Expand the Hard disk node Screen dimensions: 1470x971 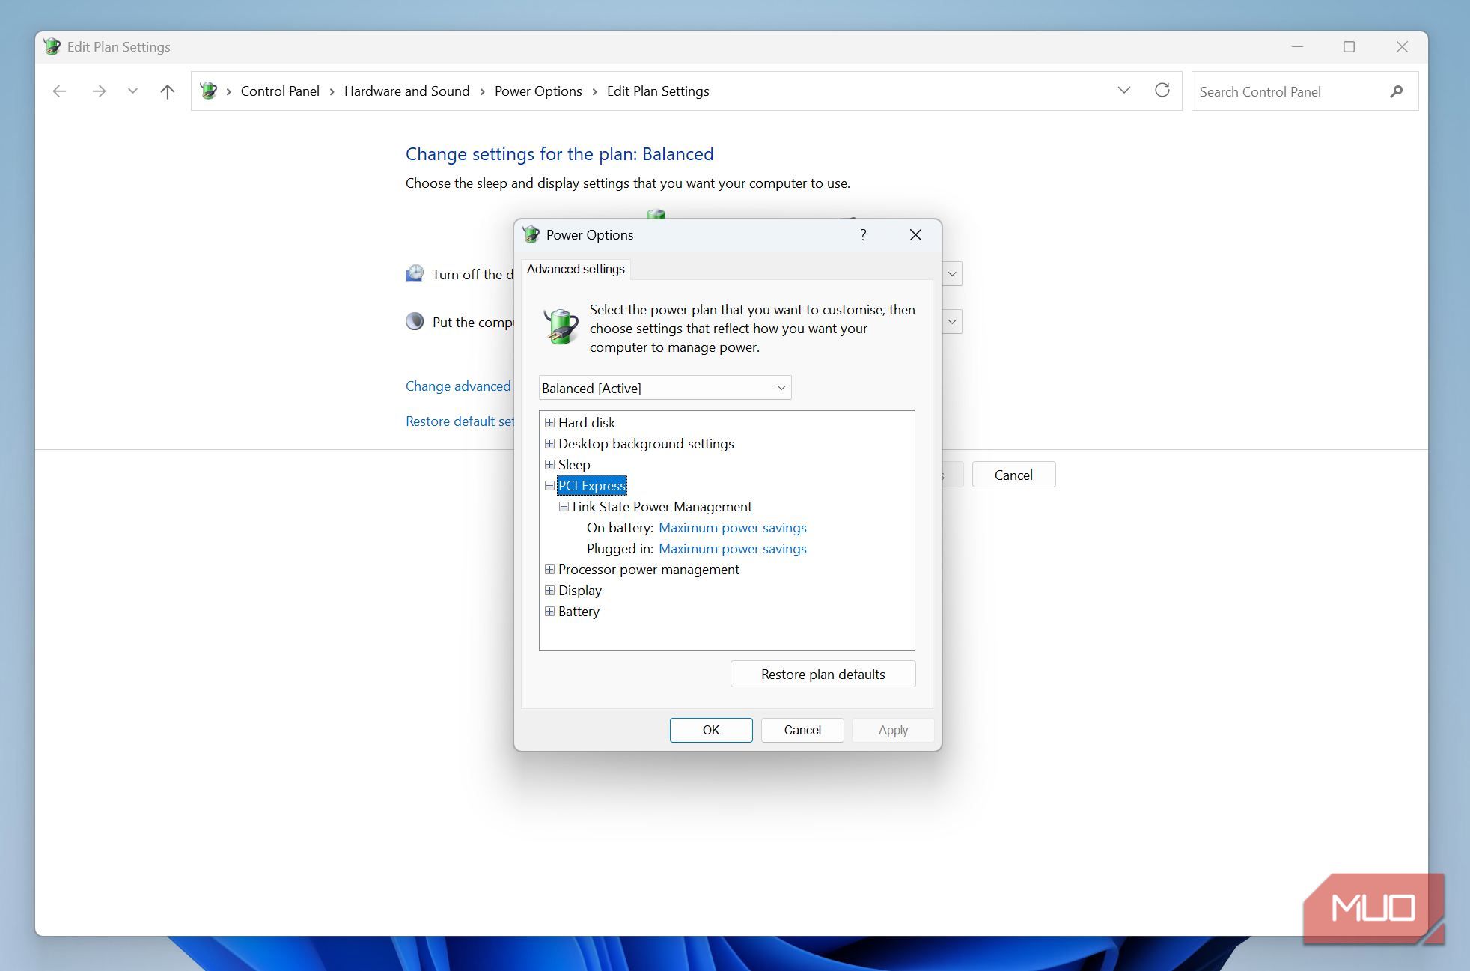(x=549, y=423)
